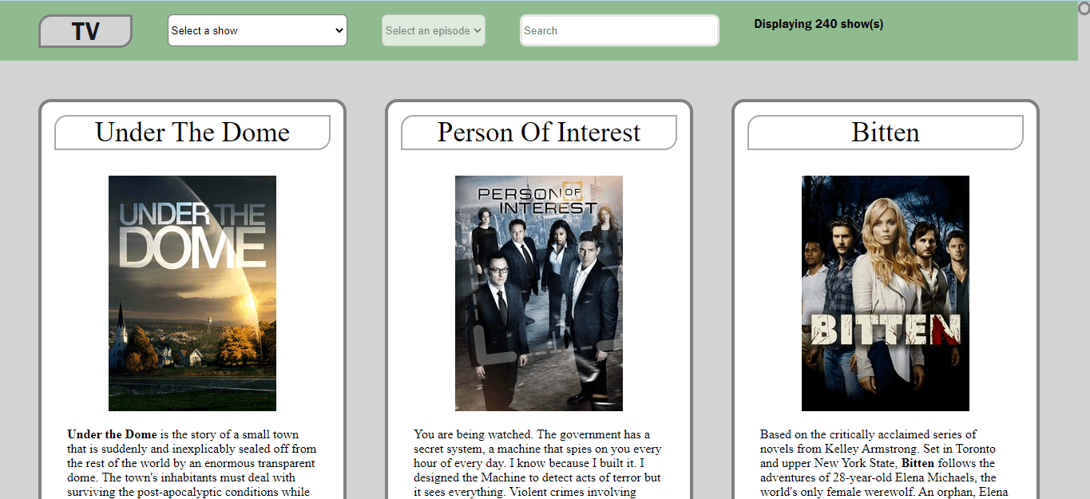Open the Under The Dome poster image

[192, 293]
